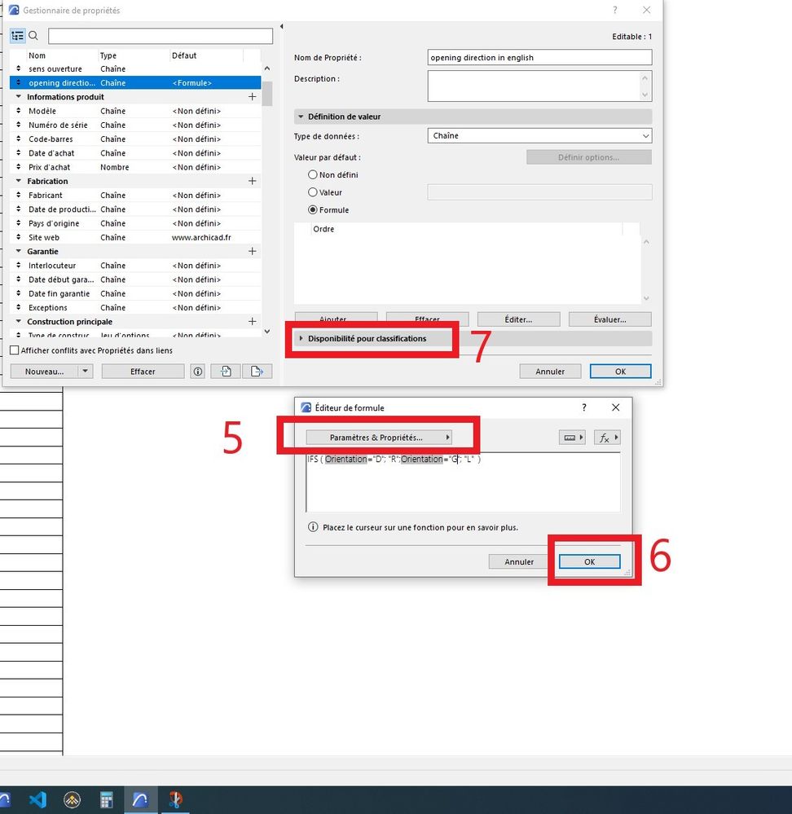Collapse the Garantie group

tap(19, 251)
